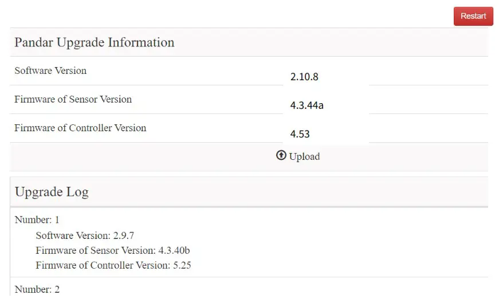Click the red Restart button
499x306 pixels.
click(473, 16)
